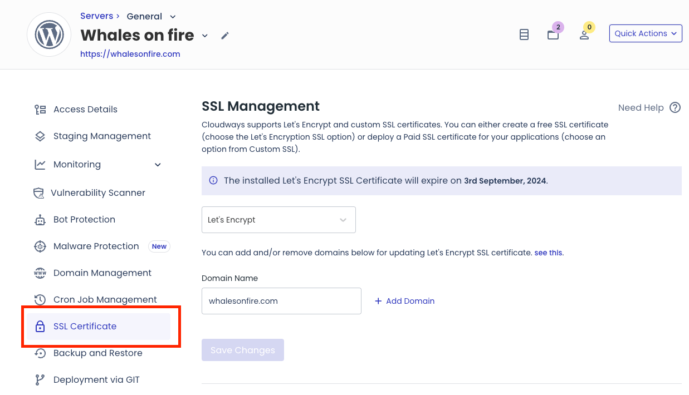Expand the Monitoring sidebar section
Screen dimensions: 689x395
158,165
